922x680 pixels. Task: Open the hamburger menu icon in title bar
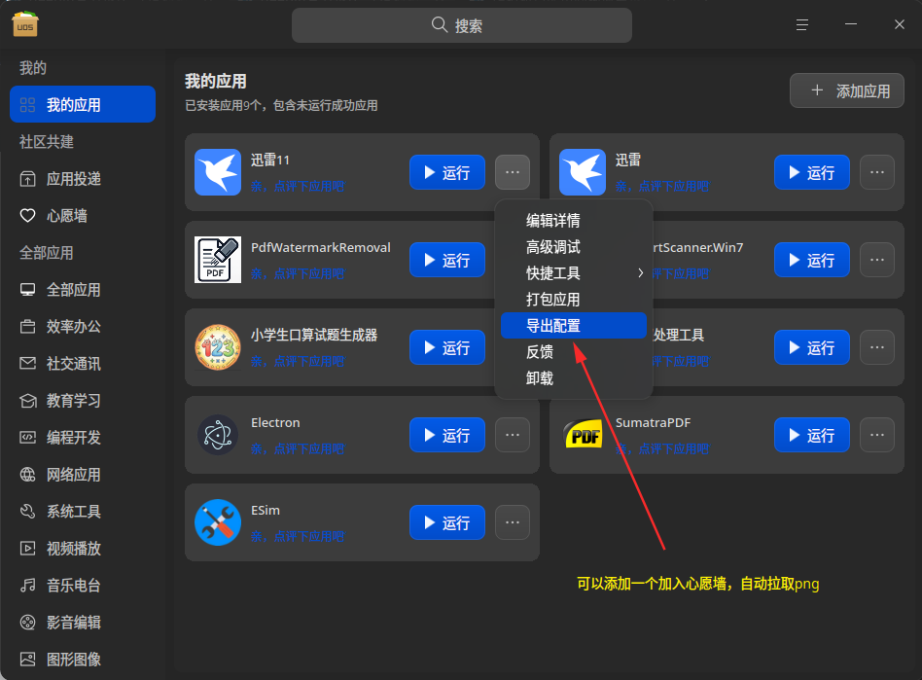coord(802,24)
